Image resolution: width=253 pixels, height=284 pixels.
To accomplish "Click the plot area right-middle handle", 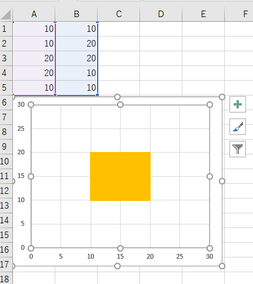I will pyautogui.click(x=209, y=177).
